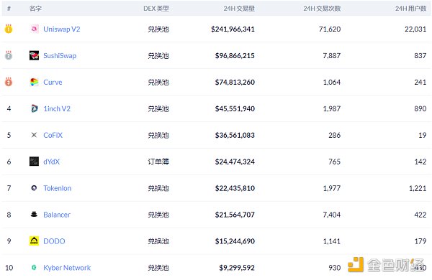Click the green Kyber Network logo
This screenshot has width=432, height=280.
(x=34, y=267)
